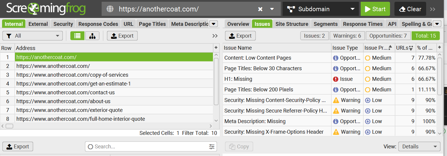
Task: Sort by Issue Name column
Action: point(277,48)
